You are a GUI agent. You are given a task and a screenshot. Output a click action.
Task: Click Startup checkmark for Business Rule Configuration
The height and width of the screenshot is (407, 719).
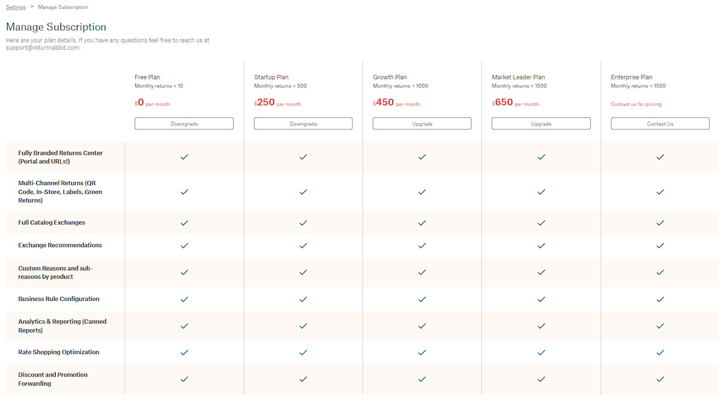coord(303,299)
